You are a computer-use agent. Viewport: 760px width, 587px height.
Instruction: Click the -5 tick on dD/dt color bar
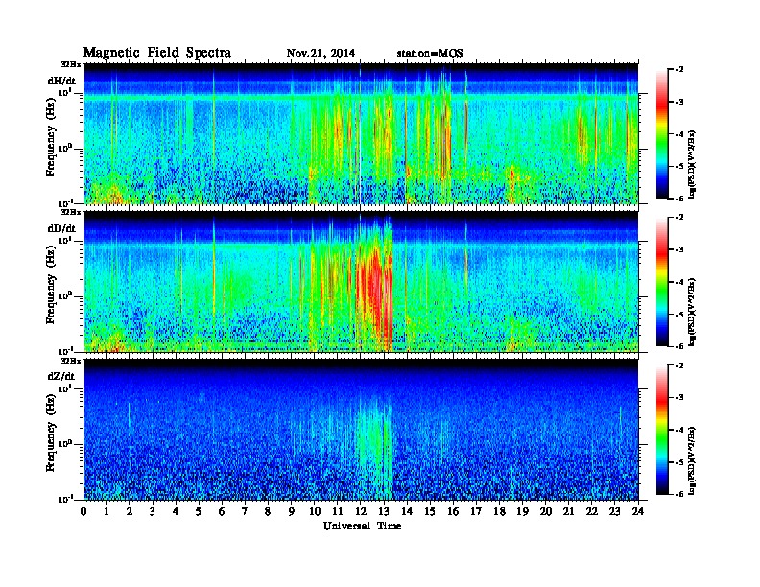[x=679, y=315]
